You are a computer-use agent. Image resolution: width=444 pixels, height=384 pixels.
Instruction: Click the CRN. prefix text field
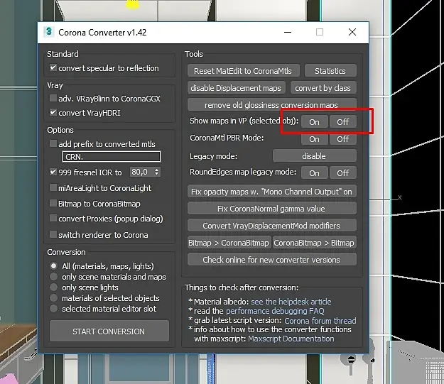[x=112, y=156]
